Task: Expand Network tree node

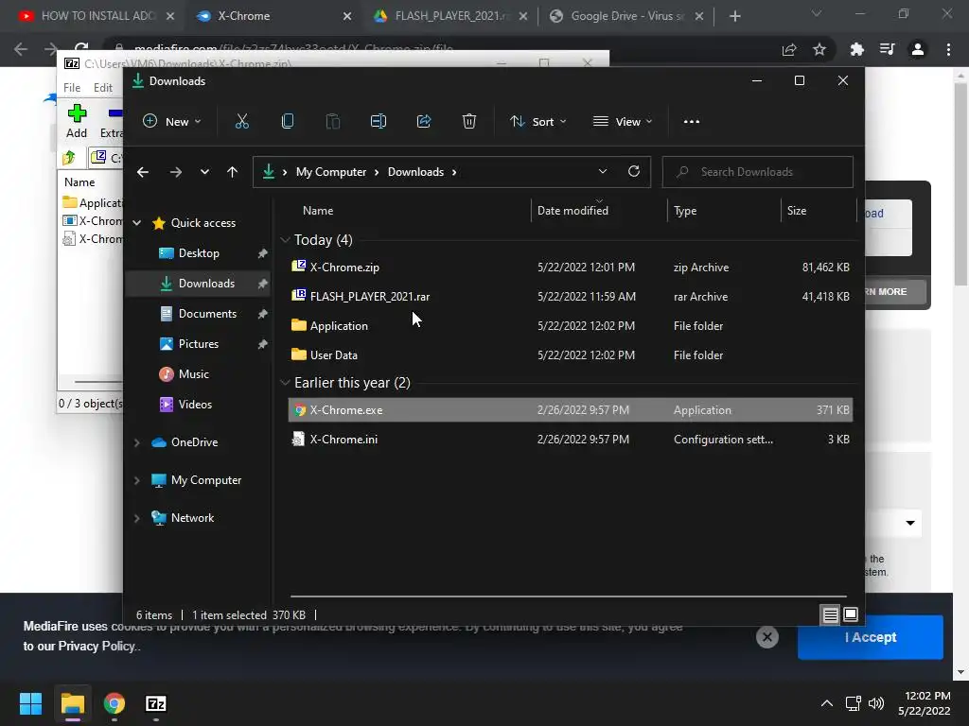Action: click(137, 518)
